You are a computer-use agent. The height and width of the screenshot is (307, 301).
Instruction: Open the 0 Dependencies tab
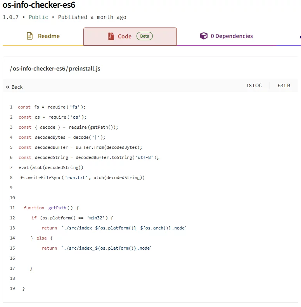(227, 36)
